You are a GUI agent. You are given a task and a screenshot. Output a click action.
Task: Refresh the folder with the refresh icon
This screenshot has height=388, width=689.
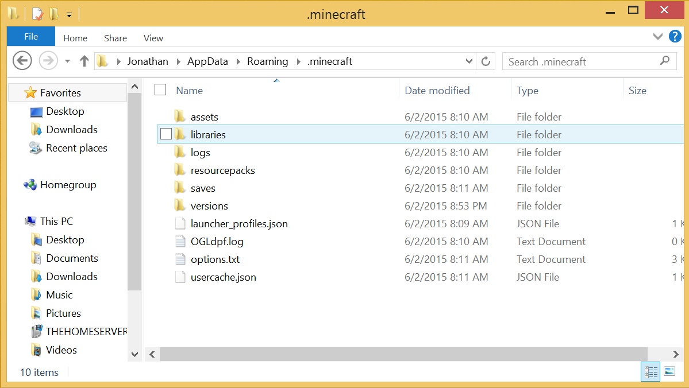point(486,61)
